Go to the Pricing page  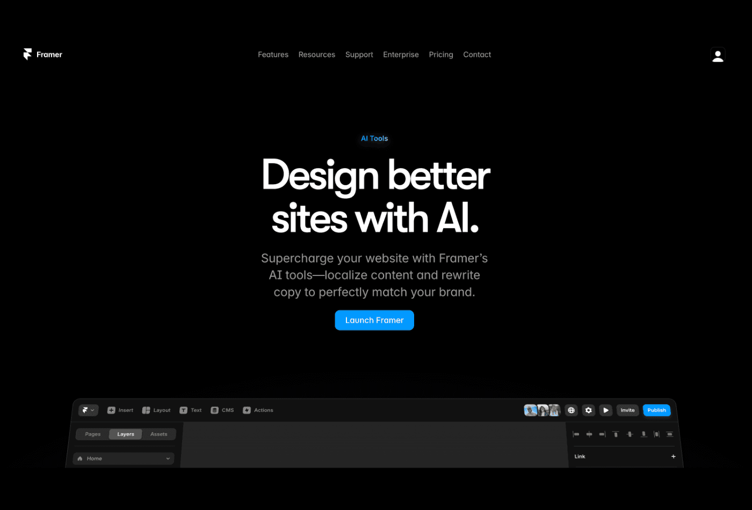[x=441, y=55]
